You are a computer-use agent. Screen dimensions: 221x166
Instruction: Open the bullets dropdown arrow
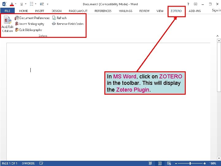tap(36, 4)
